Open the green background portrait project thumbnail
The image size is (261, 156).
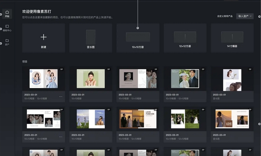[x=90, y=78]
